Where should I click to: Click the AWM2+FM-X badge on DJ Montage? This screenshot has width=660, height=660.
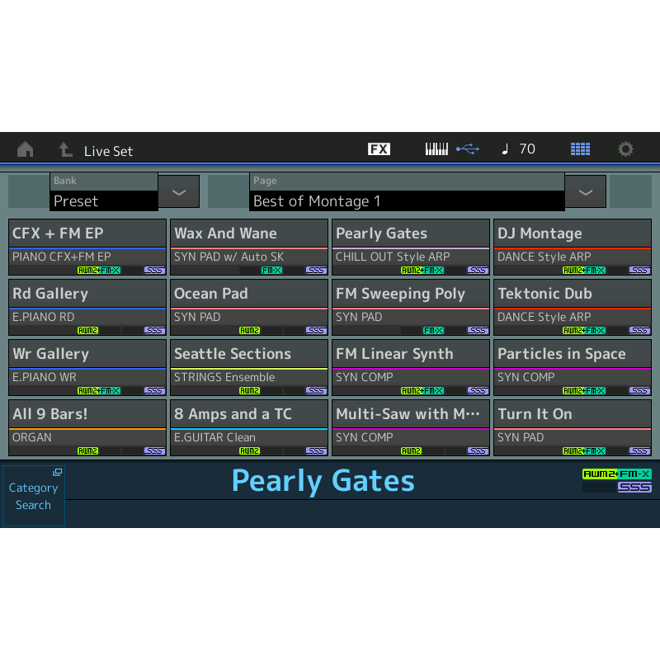click(584, 271)
